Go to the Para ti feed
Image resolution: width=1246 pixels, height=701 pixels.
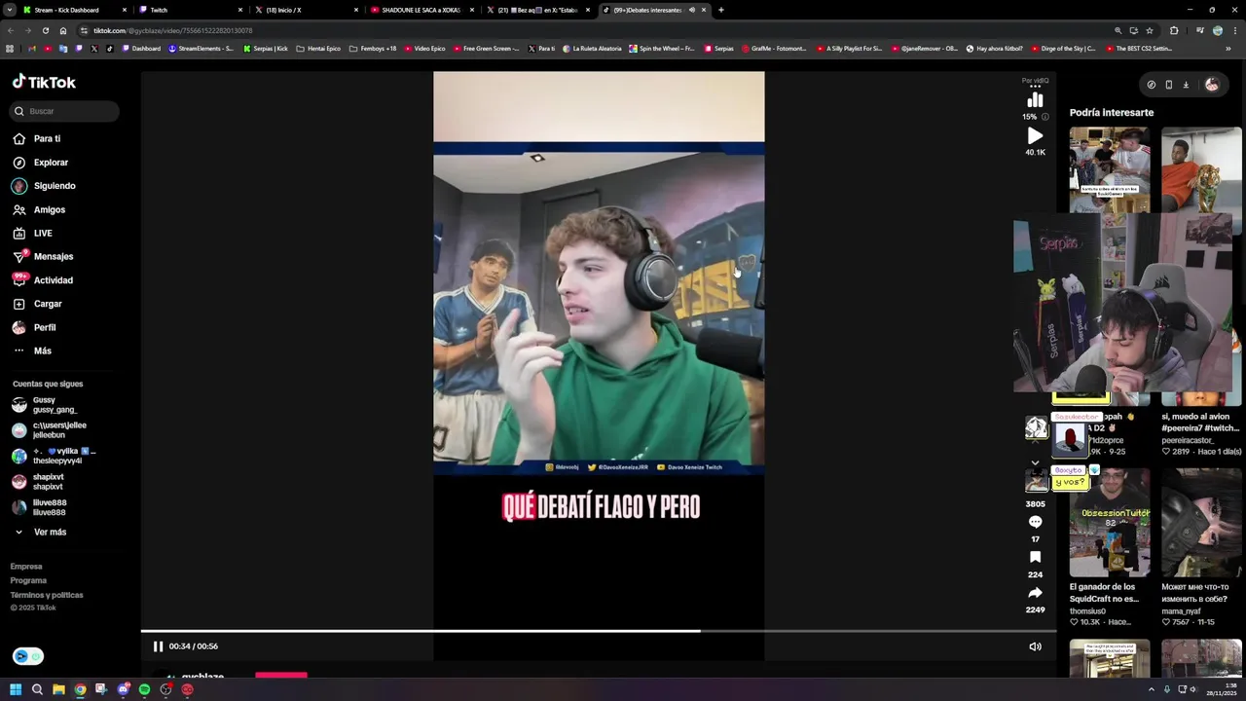click(36, 138)
